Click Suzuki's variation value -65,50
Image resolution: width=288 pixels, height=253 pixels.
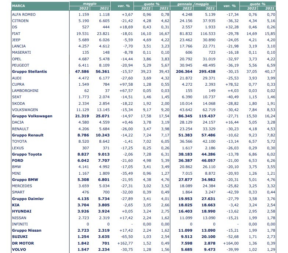click(127, 236)
